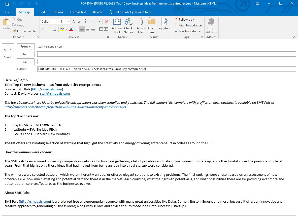The width and height of the screenshot is (298, 217).
Task: Open the Basic Text dialog launcher
Action: (x=108, y=37)
